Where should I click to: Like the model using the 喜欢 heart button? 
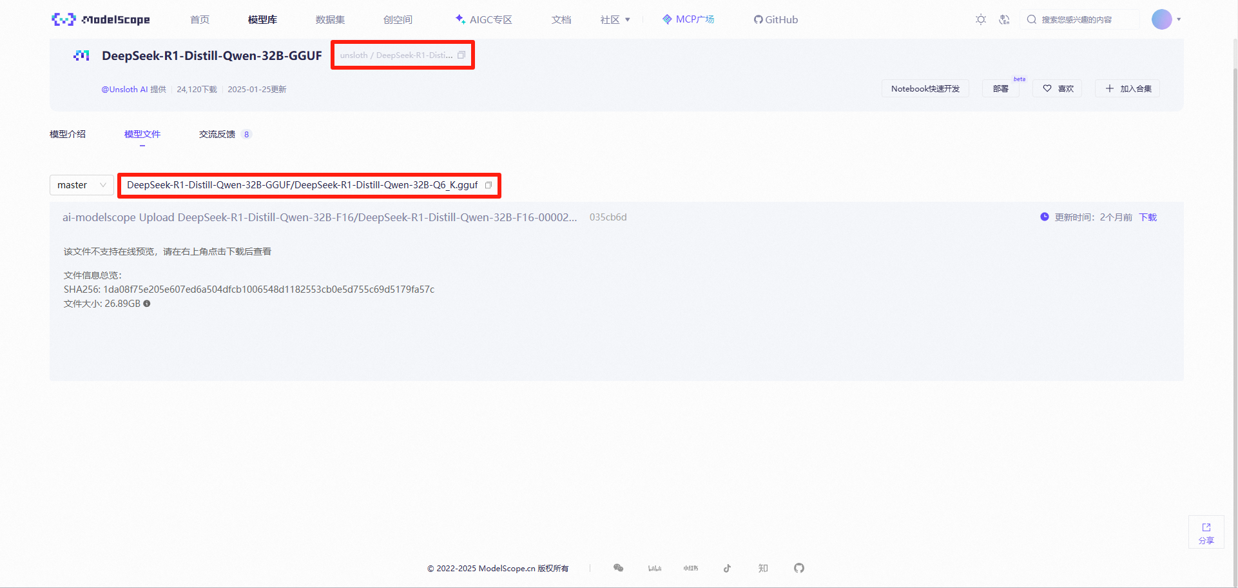[x=1058, y=88]
